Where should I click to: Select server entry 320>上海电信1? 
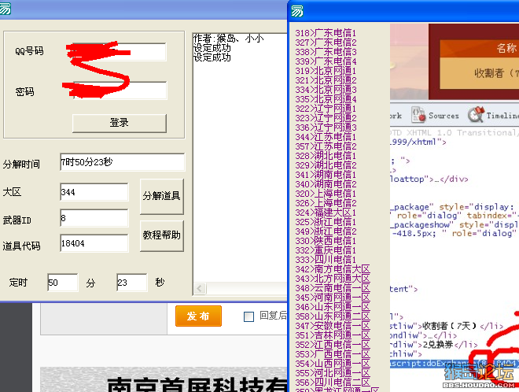[326, 194]
